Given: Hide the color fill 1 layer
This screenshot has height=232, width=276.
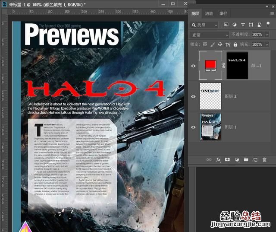Looking at the screenshot, I should (193, 66).
